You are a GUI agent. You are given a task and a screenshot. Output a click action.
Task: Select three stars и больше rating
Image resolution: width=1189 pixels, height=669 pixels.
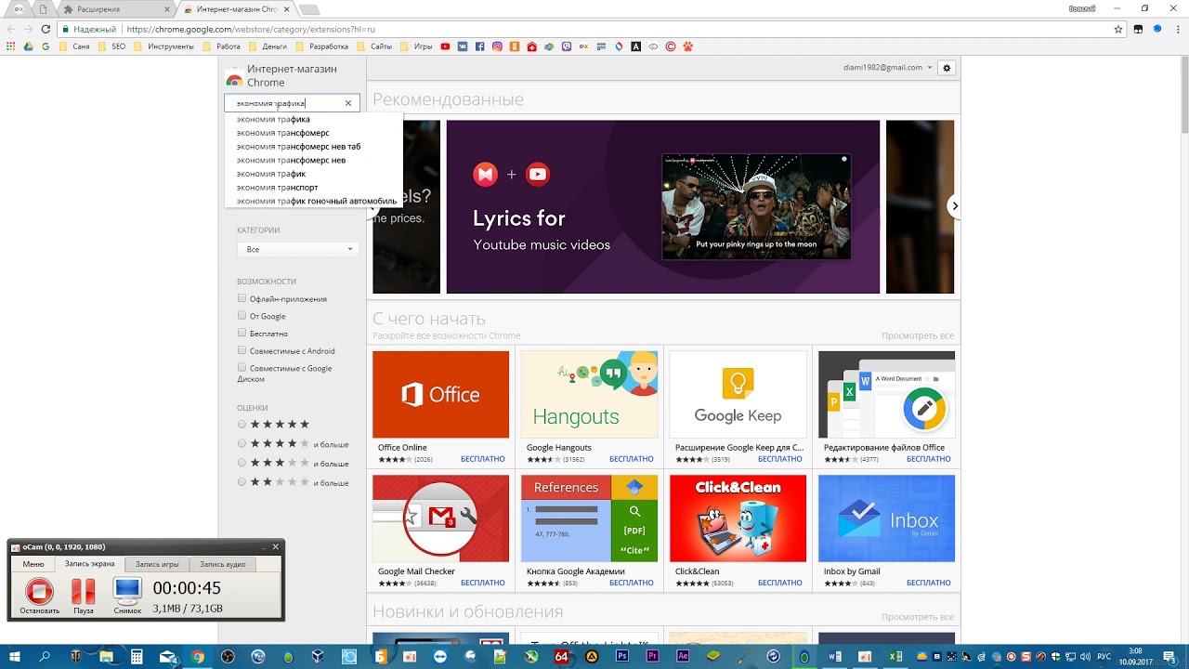tap(242, 463)
